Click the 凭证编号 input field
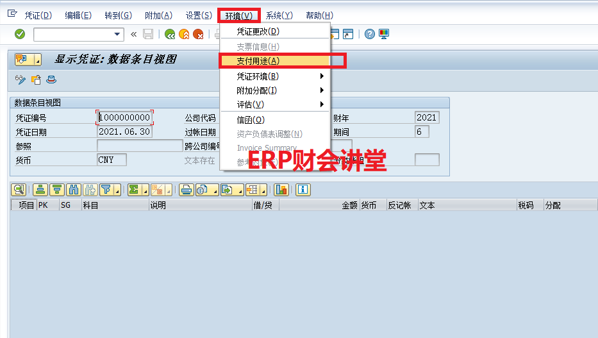 [x=125, y=118]
